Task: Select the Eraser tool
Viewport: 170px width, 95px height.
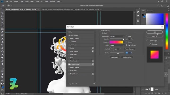Action: [x=2, y=48]
